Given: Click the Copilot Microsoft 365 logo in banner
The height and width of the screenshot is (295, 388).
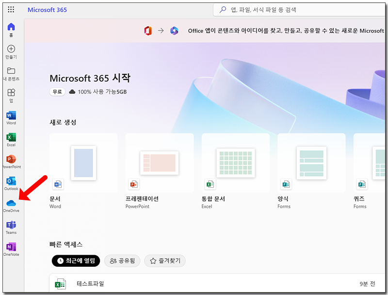Looking at the screenshot, I should coord(174,31).
